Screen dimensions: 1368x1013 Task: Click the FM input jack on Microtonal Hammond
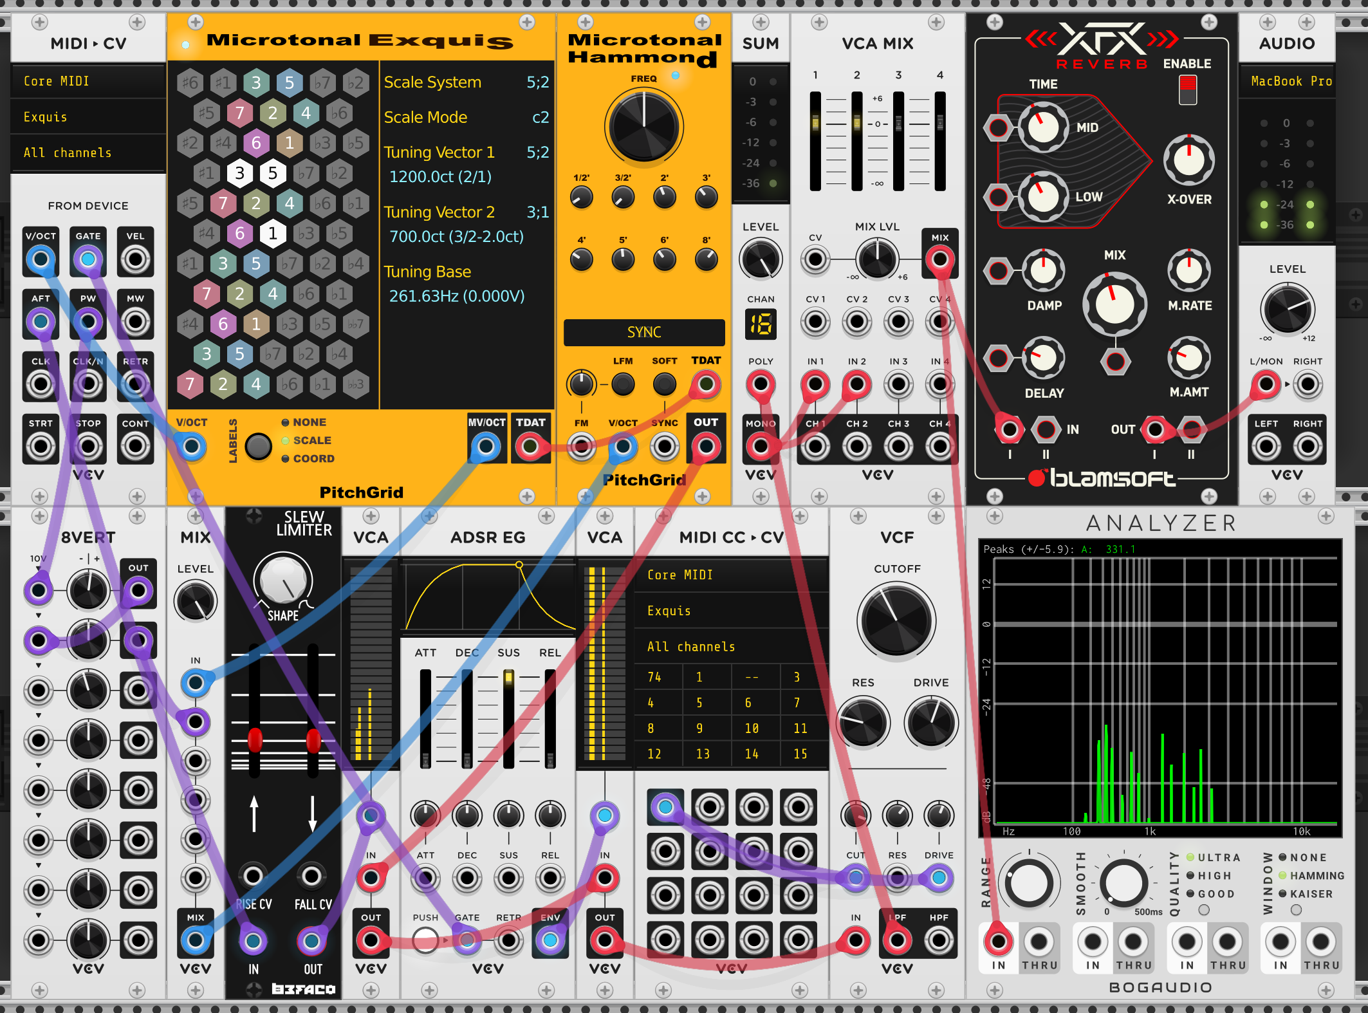tap(581, 446)
